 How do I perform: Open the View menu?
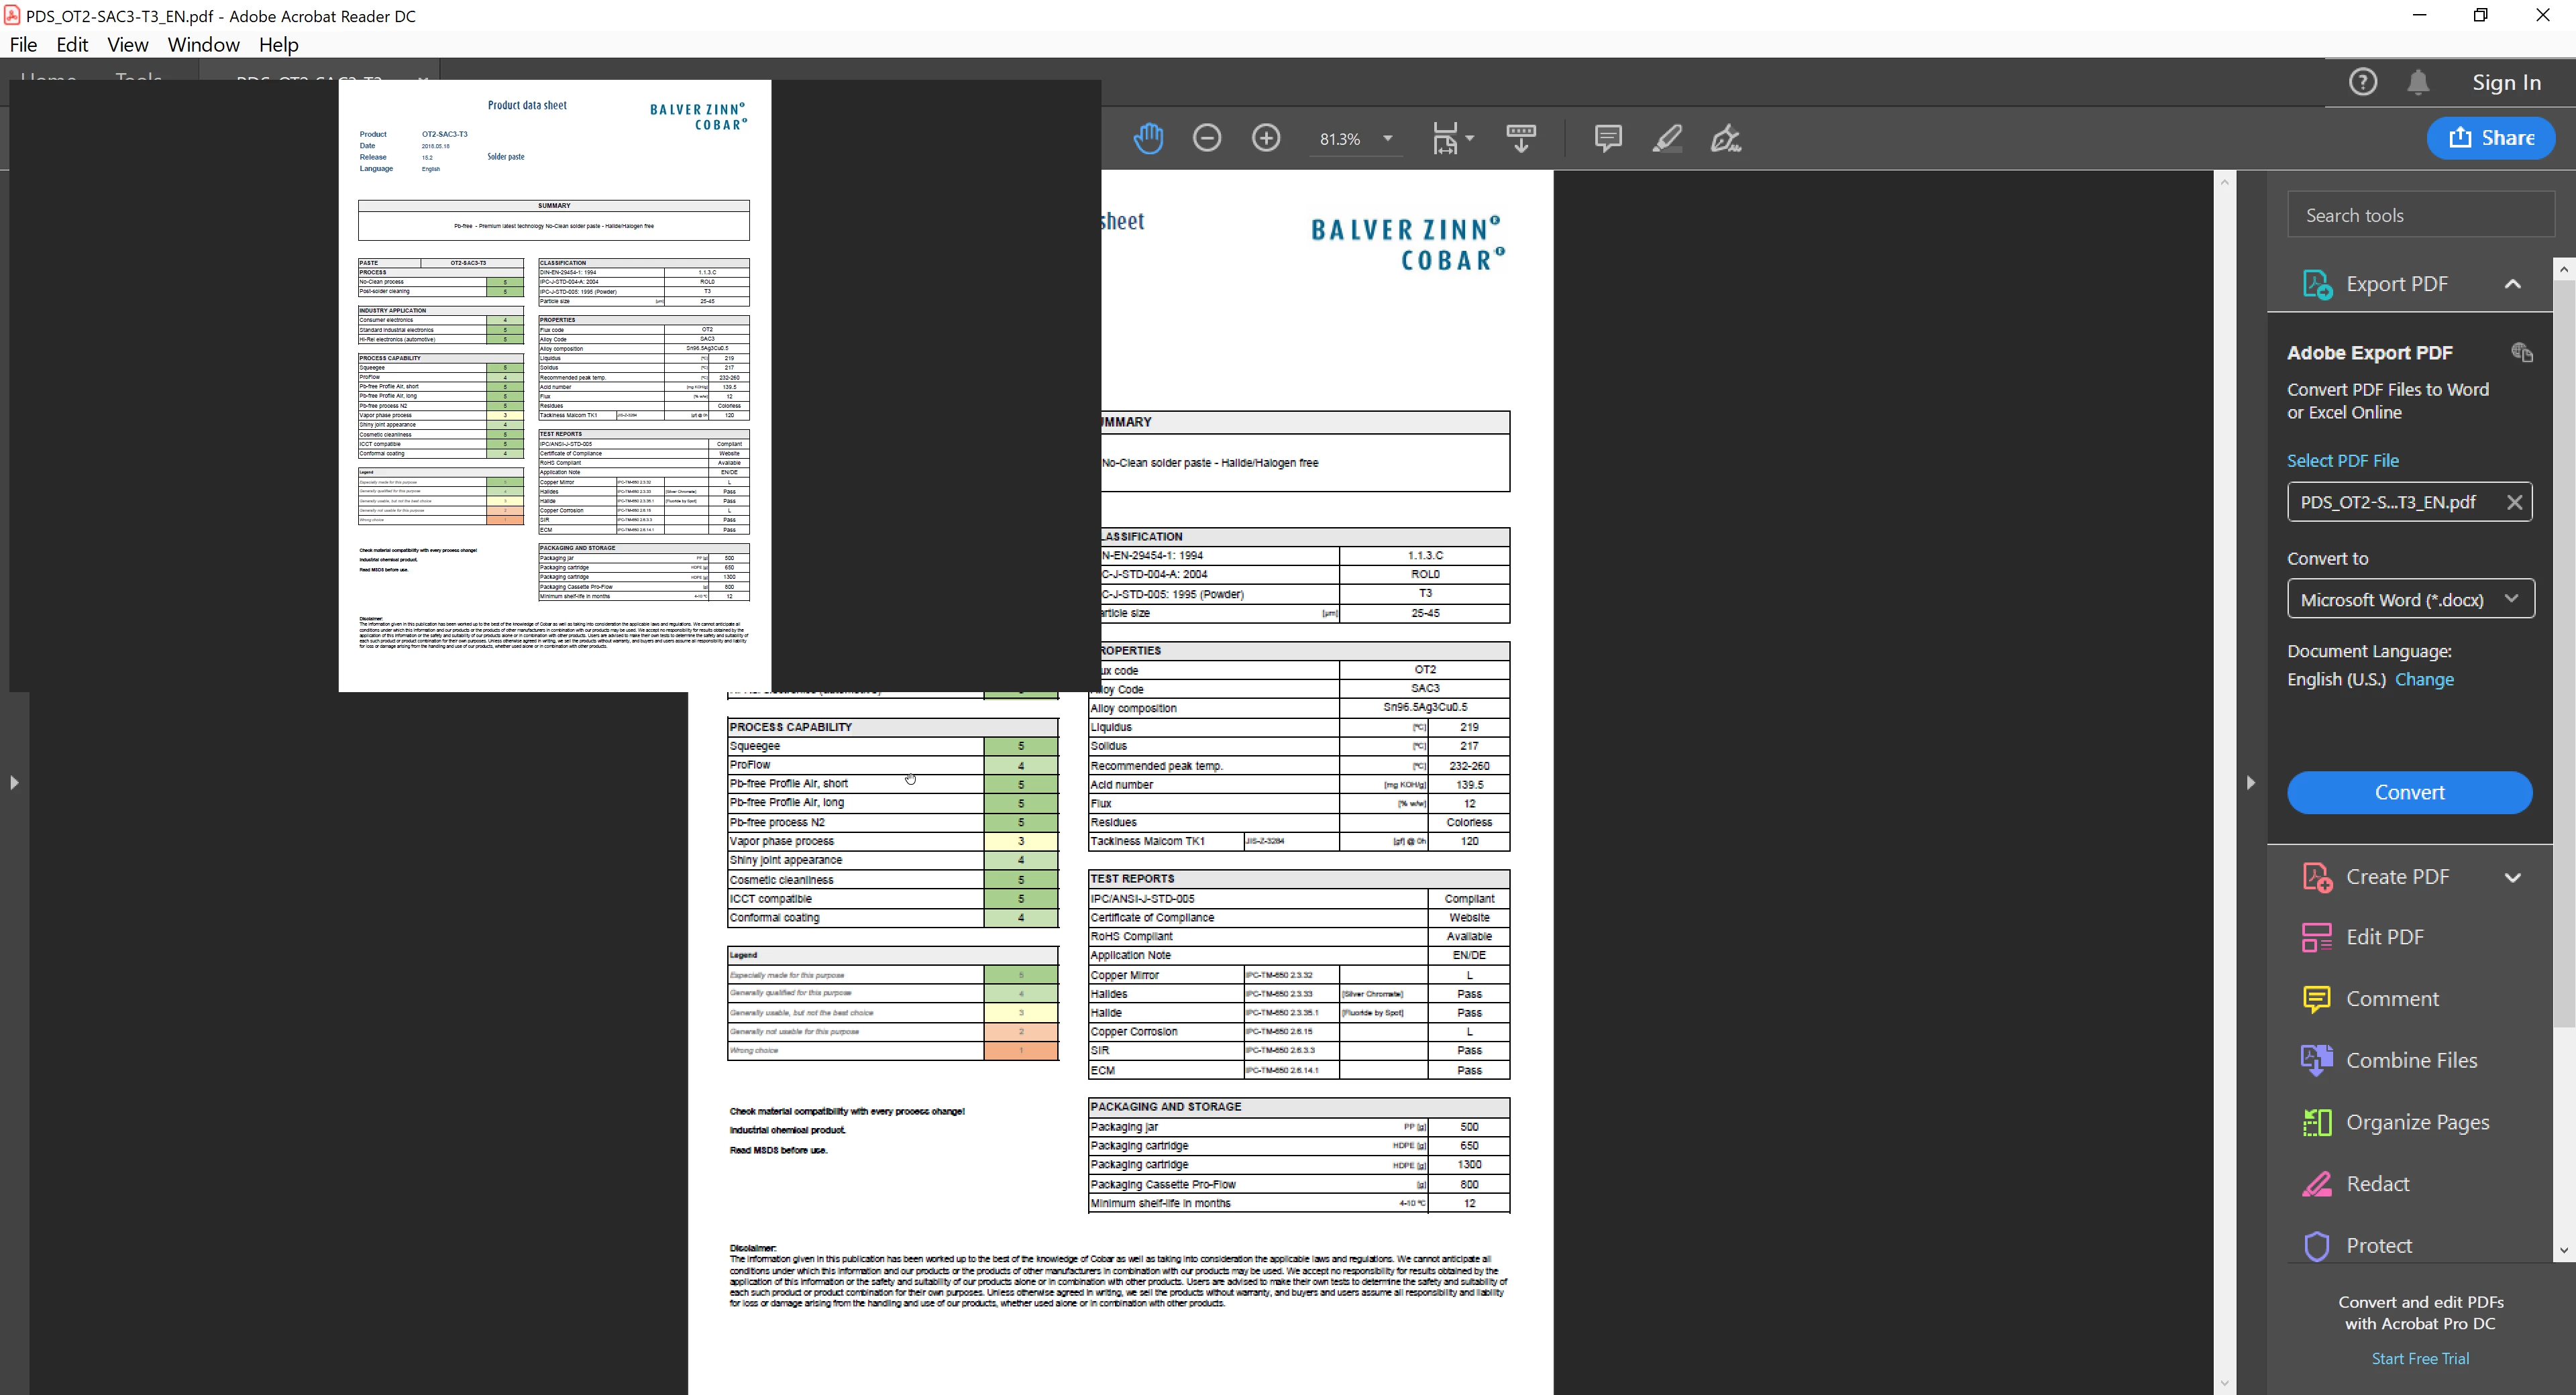128,45
